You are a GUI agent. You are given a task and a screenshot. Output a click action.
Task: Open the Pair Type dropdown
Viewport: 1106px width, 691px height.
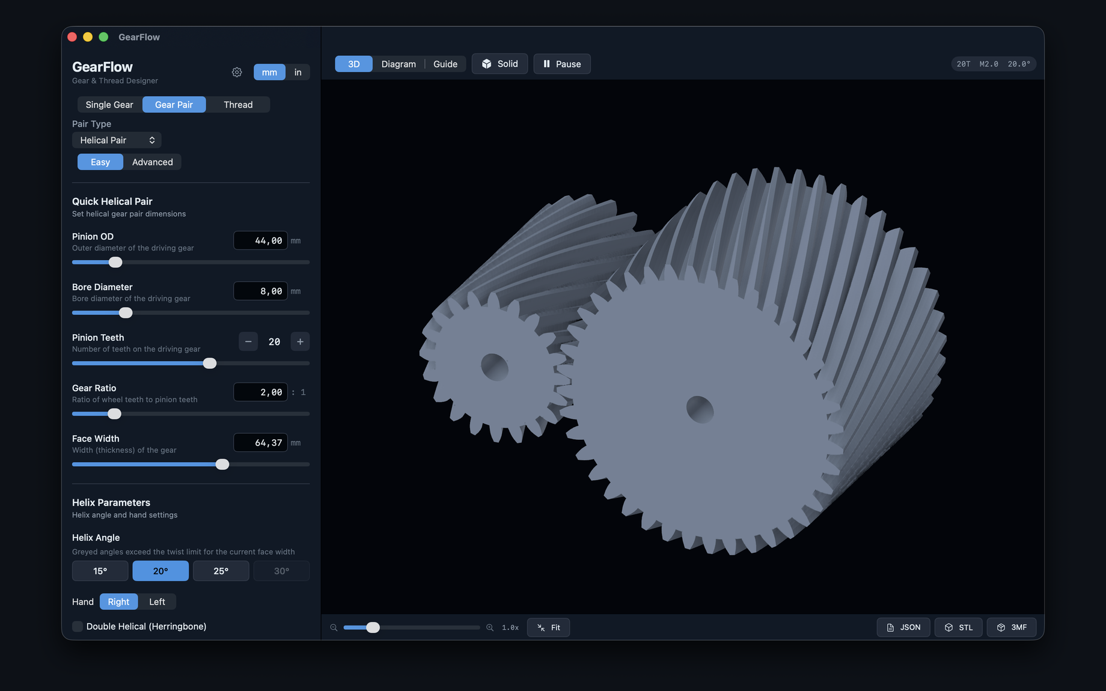pos(117,140)
